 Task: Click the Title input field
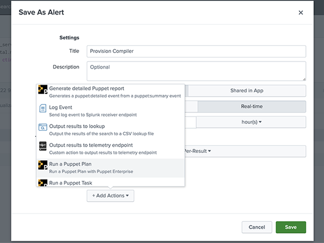[196, 51]
